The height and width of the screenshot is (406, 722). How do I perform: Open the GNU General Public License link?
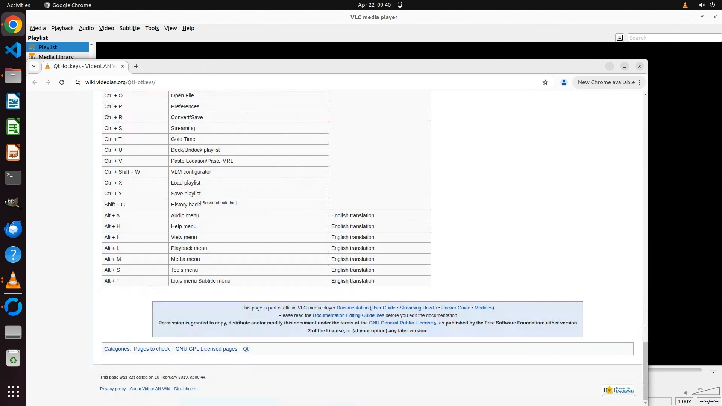[x=401, y=323]
